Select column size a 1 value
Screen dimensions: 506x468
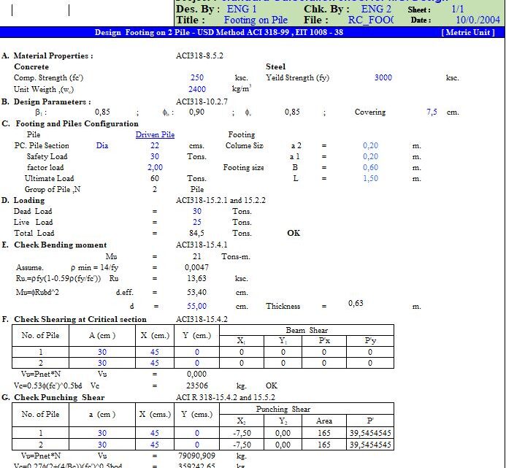coord(370,156)
